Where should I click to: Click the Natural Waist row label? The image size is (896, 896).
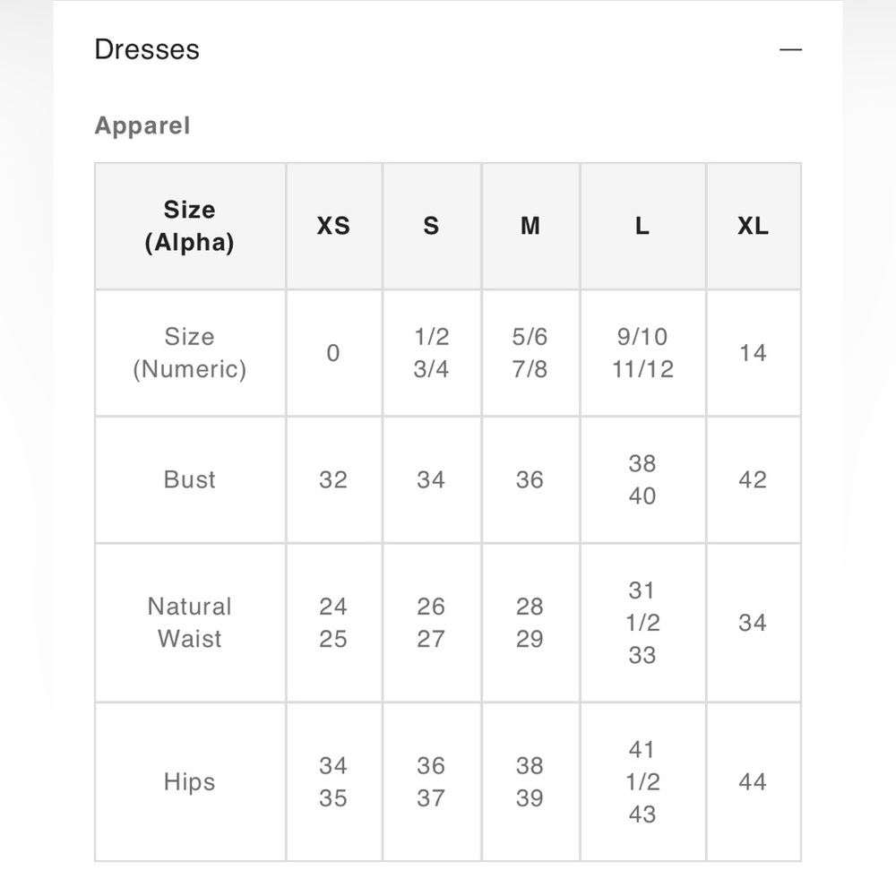(x=189, y=623)
